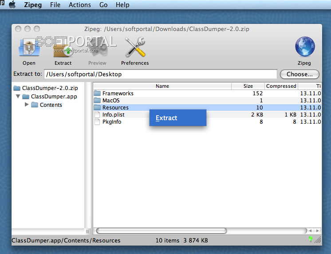Click the Choose... button
The width and height of the screenshot is (331, 254).
(x=299, y=74)
